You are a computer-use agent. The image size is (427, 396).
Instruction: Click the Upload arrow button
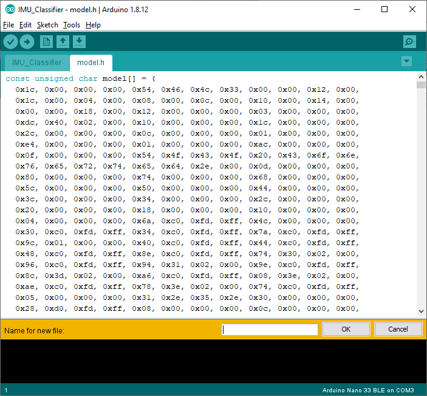click(27, 42)
